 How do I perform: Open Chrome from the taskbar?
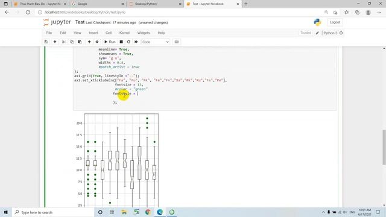pyautogui.click(x=148, y=212)
